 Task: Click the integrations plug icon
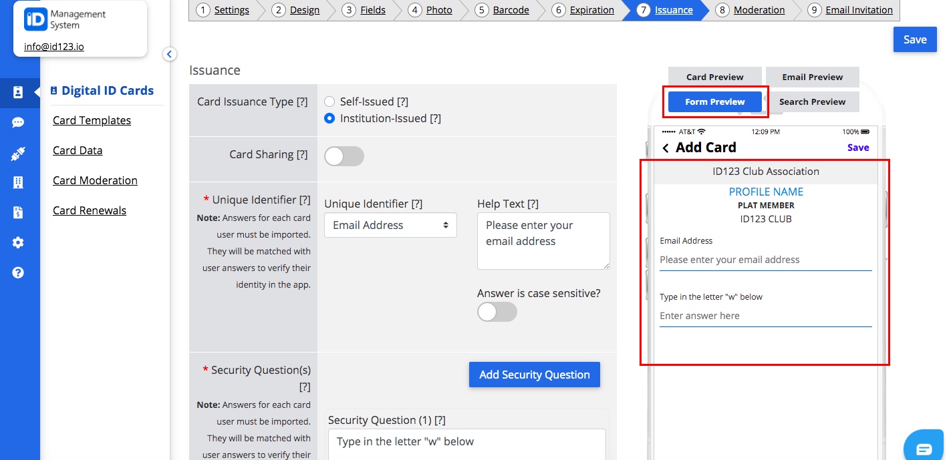tap(20, 152)
